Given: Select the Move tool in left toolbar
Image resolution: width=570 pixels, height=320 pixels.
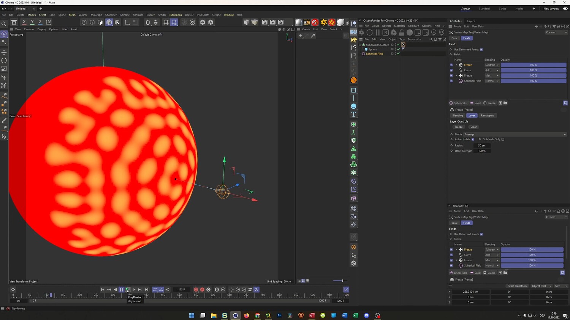Looking at the screenshot, I should click(x=4, y=52).
